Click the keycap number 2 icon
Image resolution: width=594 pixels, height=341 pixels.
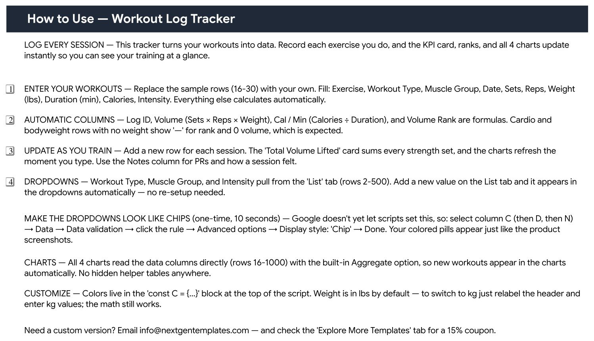click(10, 120)
